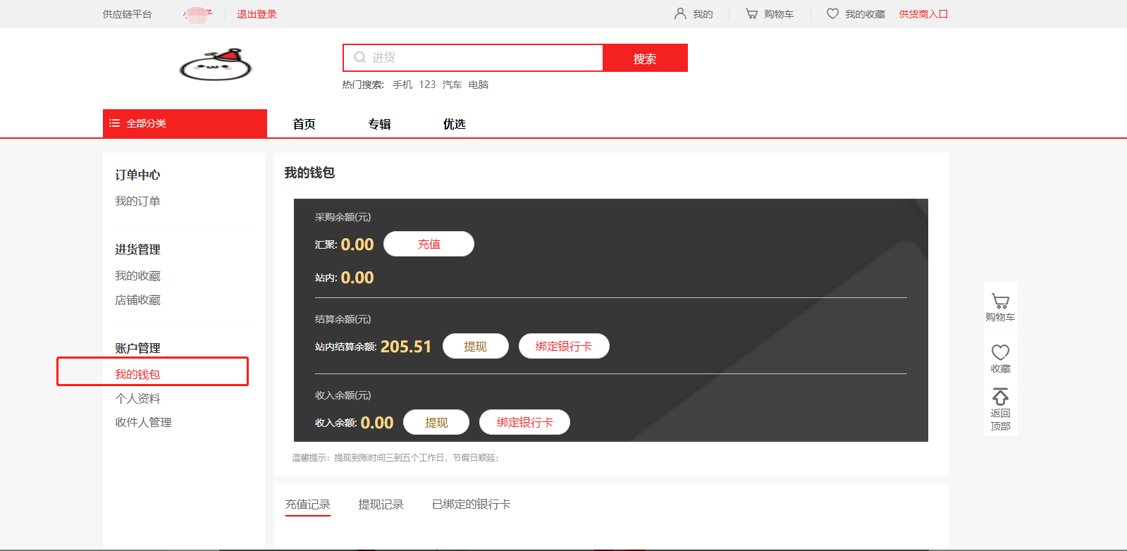
Task: Click the site mascot logo
Action: click(x=216, y=65)
